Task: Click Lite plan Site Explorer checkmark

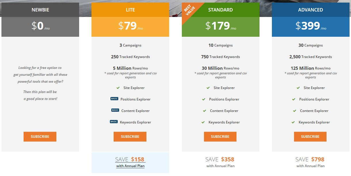Action: [118, 88]
